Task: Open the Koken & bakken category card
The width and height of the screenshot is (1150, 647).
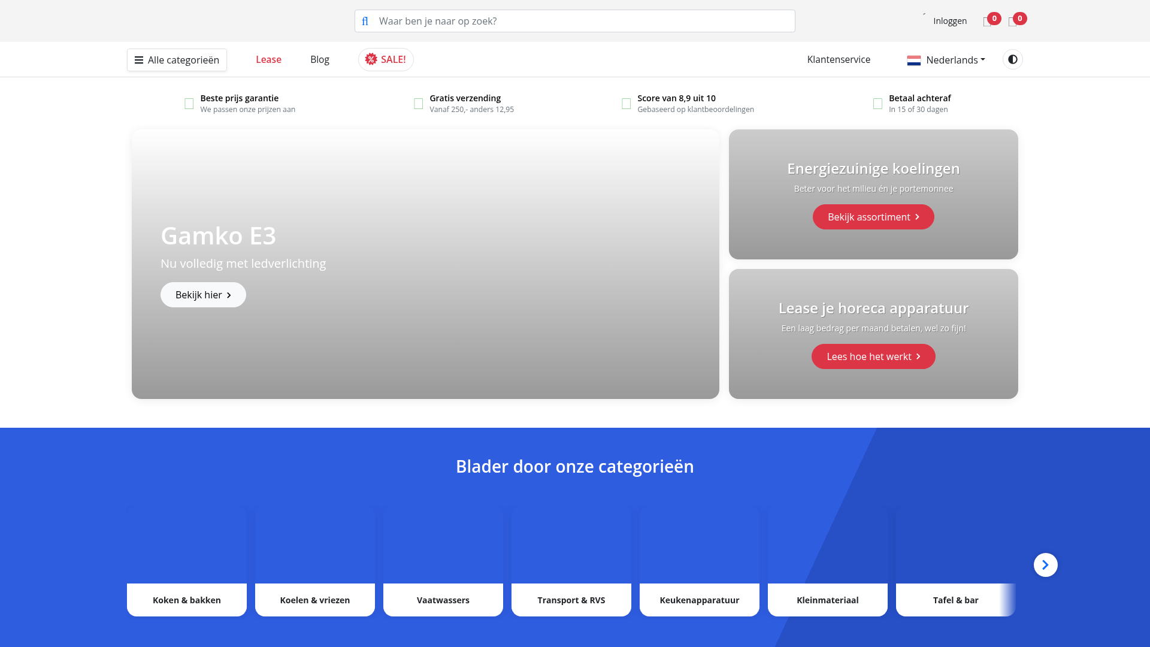Action: 187,562
